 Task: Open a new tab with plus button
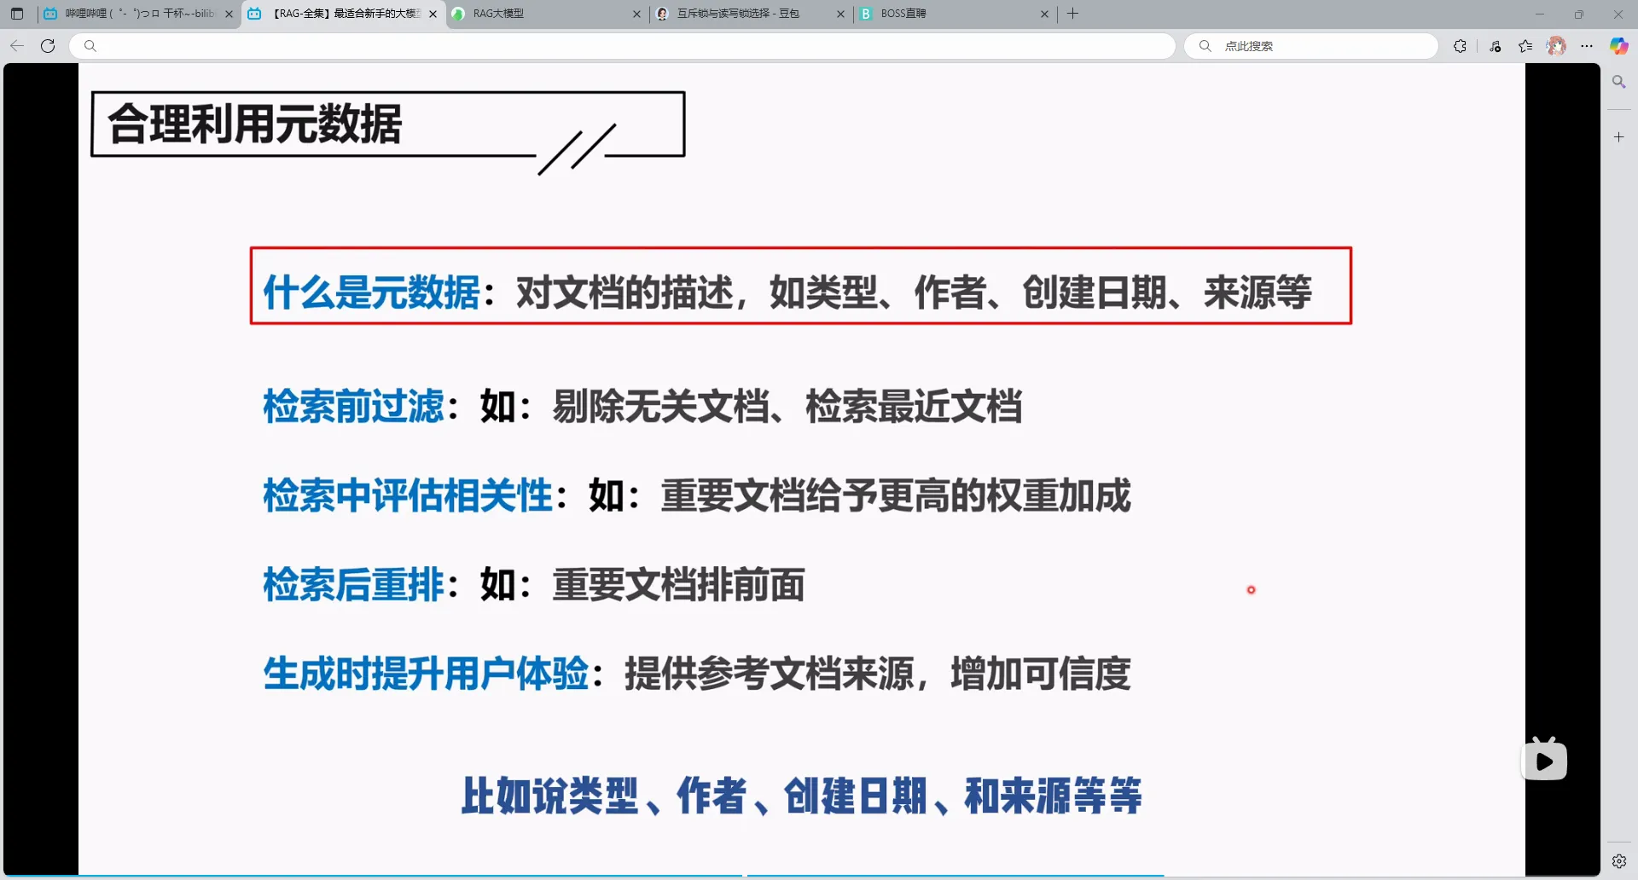pos(1073,14)
